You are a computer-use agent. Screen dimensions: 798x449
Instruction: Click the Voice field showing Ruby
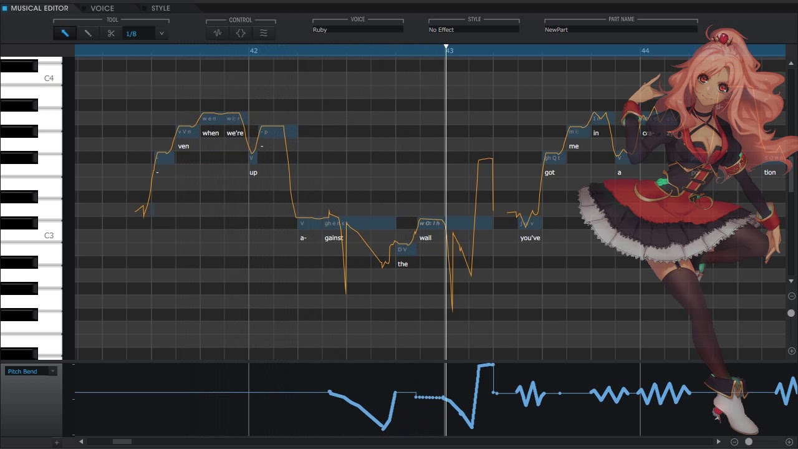(x=358, y=29)
